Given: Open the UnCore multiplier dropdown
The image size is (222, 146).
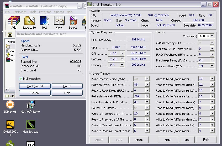Looking at the screenshot, I should (122, 59).
